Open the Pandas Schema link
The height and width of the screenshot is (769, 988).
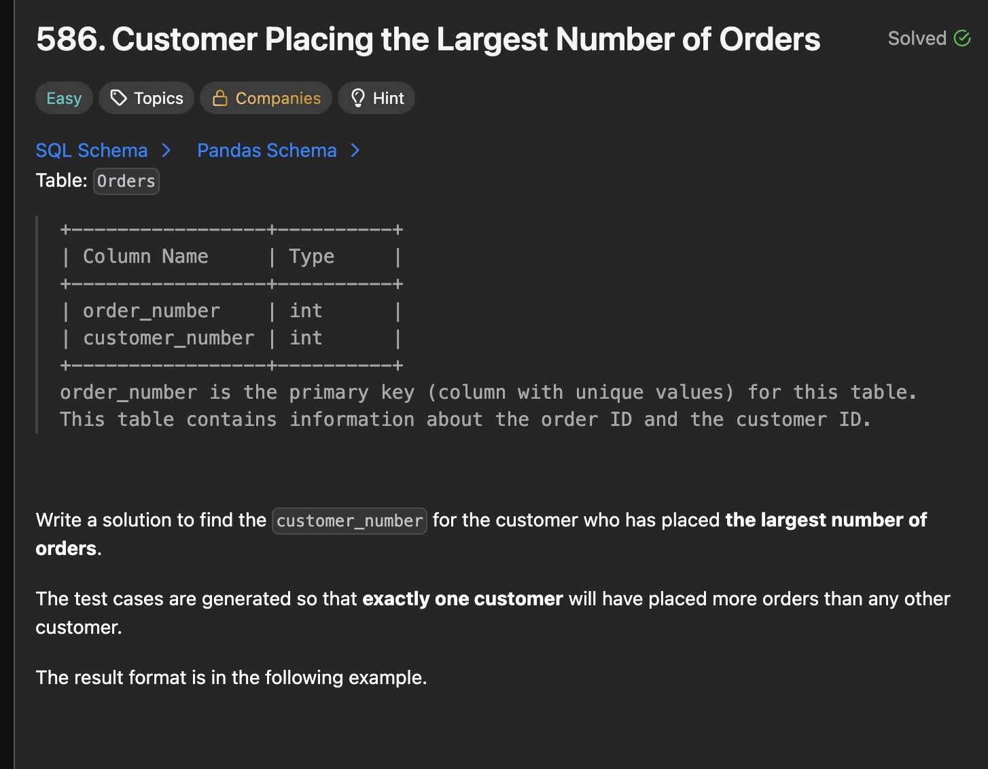[266, 150]
